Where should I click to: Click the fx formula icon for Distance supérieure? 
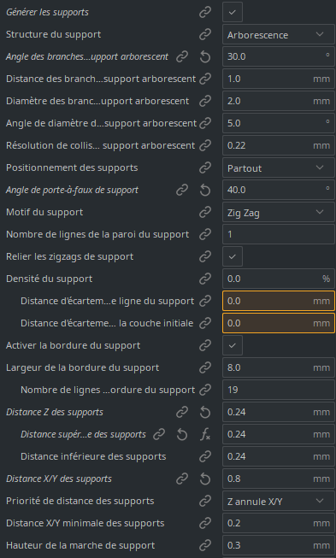pyautogui.click(x=205, y=434)
